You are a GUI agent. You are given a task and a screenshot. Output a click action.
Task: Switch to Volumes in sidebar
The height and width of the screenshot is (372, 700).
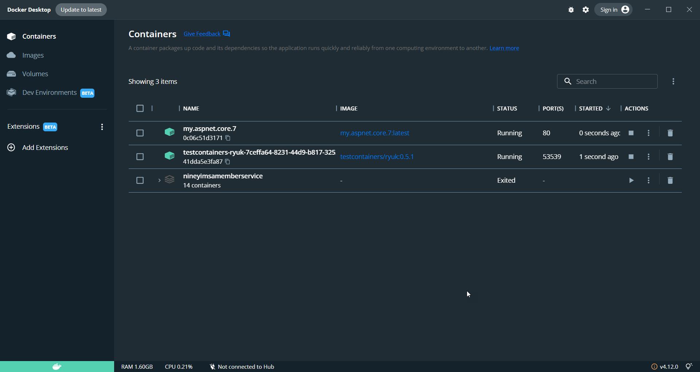[x=35, y=74]
